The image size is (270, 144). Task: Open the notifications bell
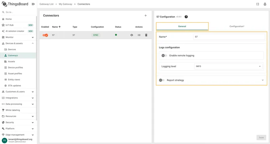click(265, 4)
